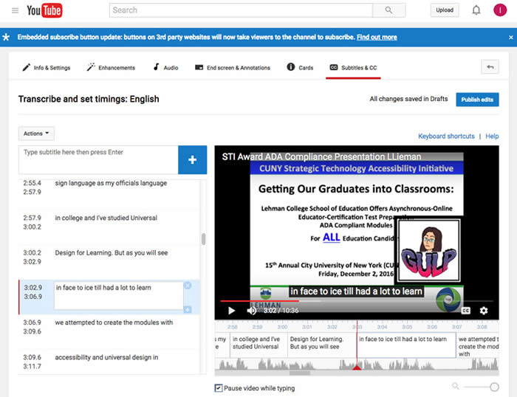Adjust the timeline zoom slider
Viewport: 517px width, 397px height.
pyautogui.click(x=493, y=387)
